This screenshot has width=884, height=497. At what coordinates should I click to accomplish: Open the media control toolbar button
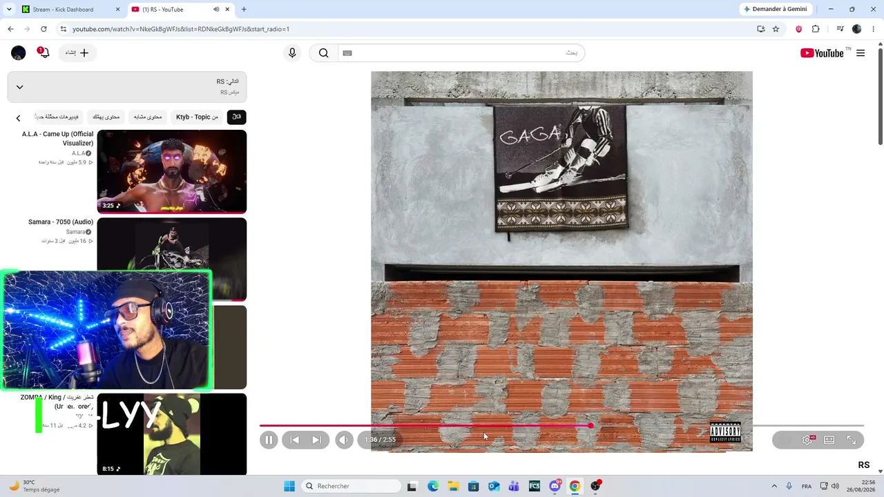click(840, 29)
